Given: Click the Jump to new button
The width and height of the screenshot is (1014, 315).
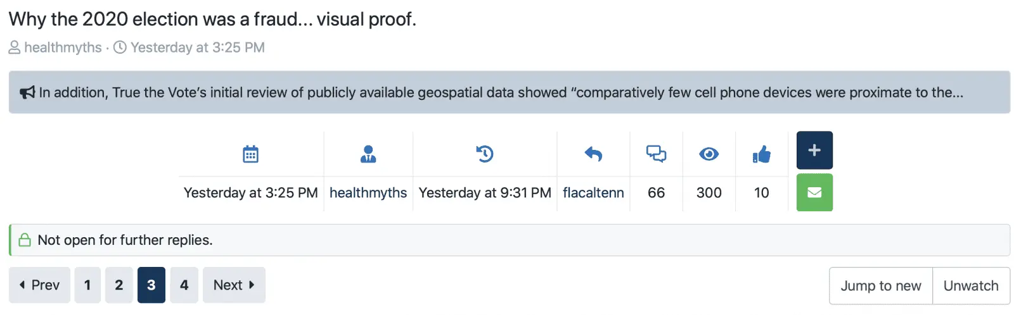Looking at the screenshot, I should pos(880,286).
